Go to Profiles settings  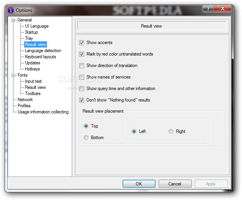point(24,106)
